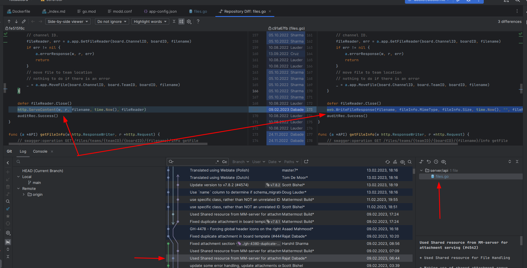
Task: Click the v7.8.2 tag label
Action: (x=273, y=185)
